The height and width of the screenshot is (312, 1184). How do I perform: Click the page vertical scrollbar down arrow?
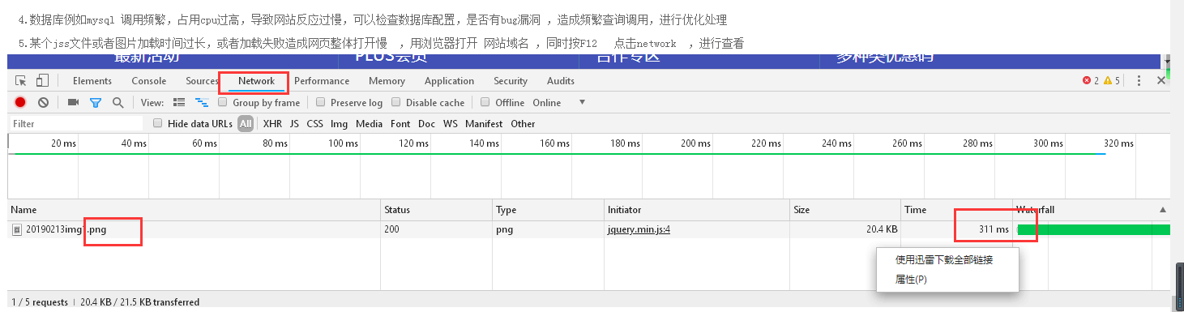coord(1168,61)
